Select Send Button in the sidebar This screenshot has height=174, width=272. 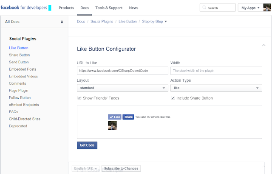(19, 62)
